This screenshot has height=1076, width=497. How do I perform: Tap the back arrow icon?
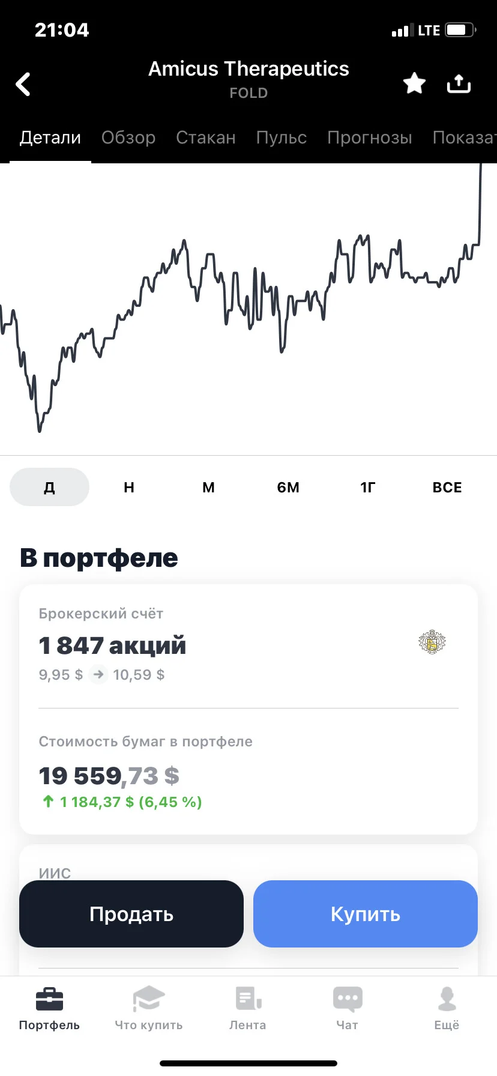(23, 84)
